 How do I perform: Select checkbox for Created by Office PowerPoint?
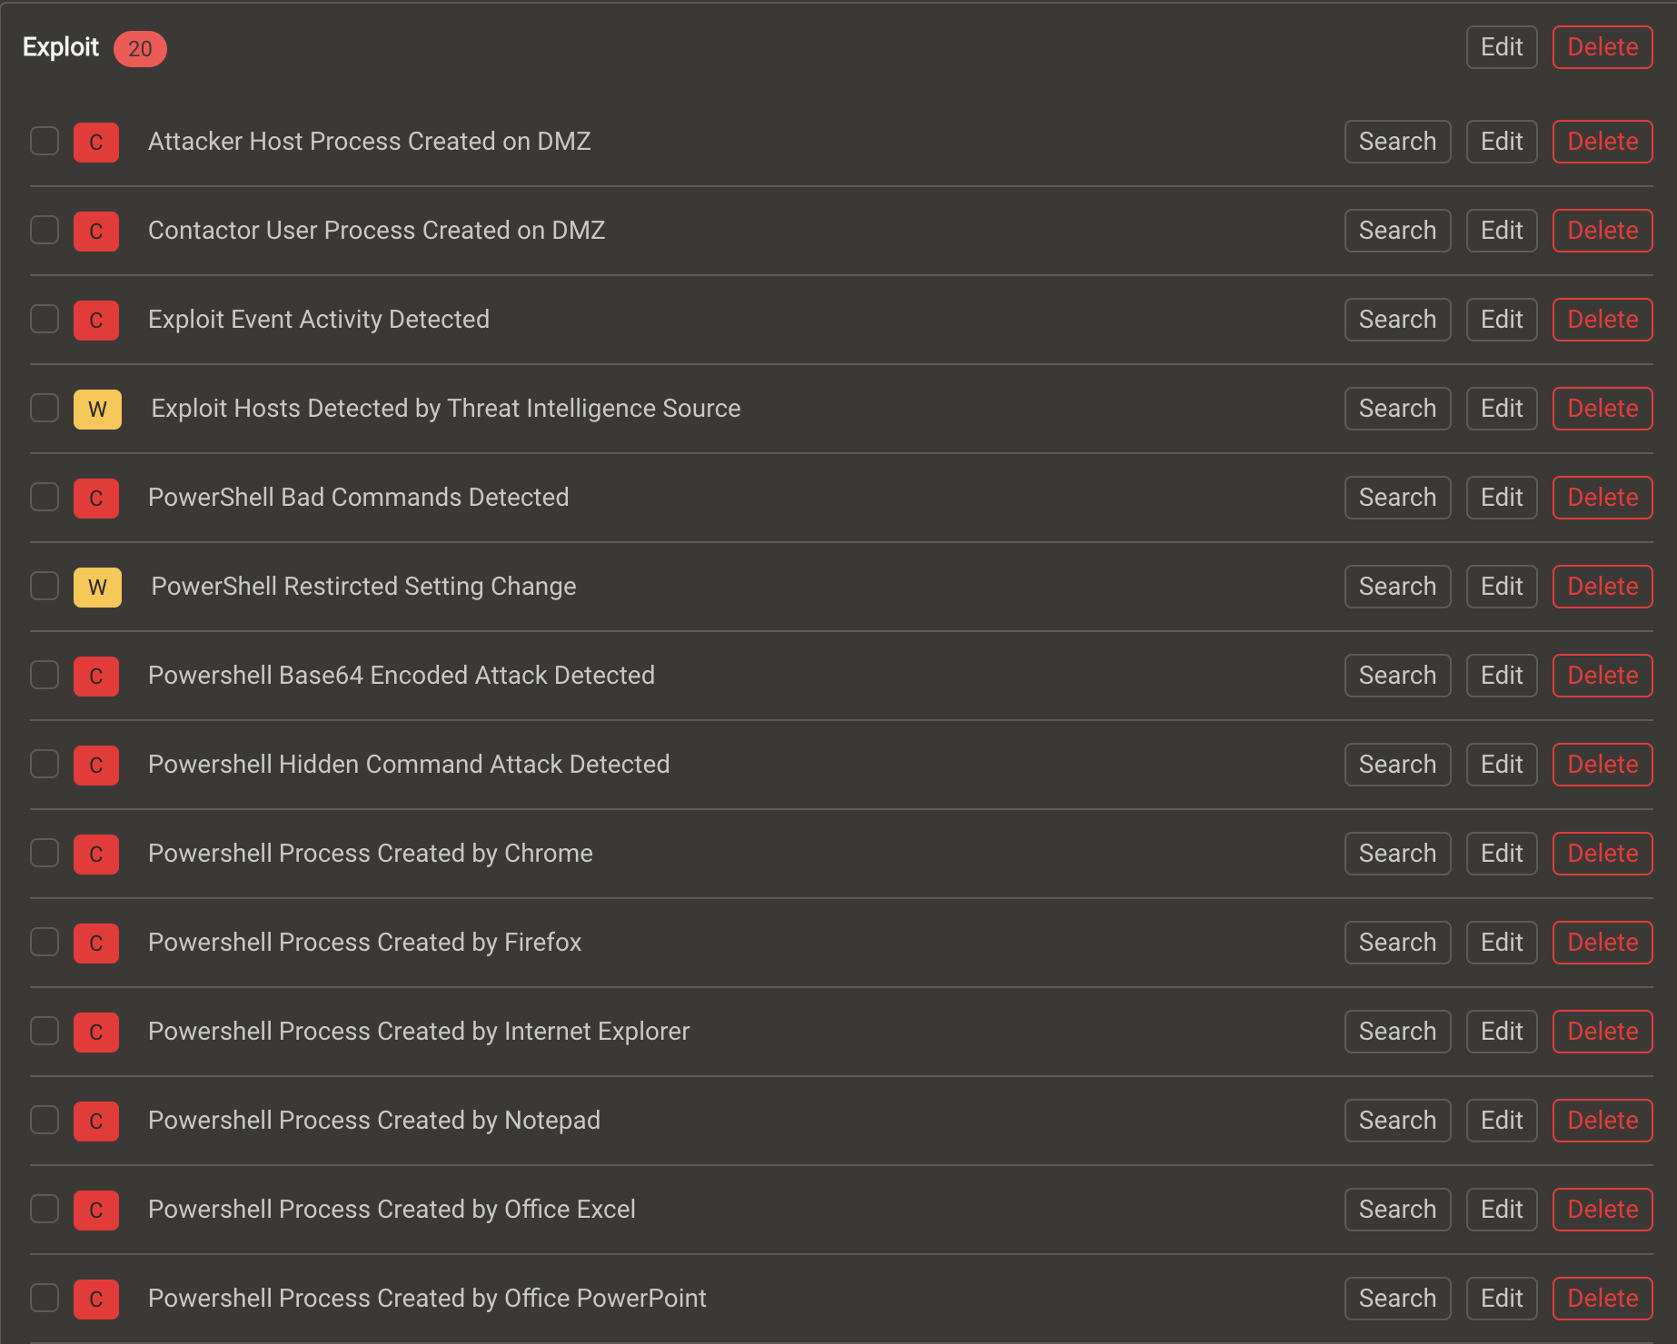click(45, 1298)
